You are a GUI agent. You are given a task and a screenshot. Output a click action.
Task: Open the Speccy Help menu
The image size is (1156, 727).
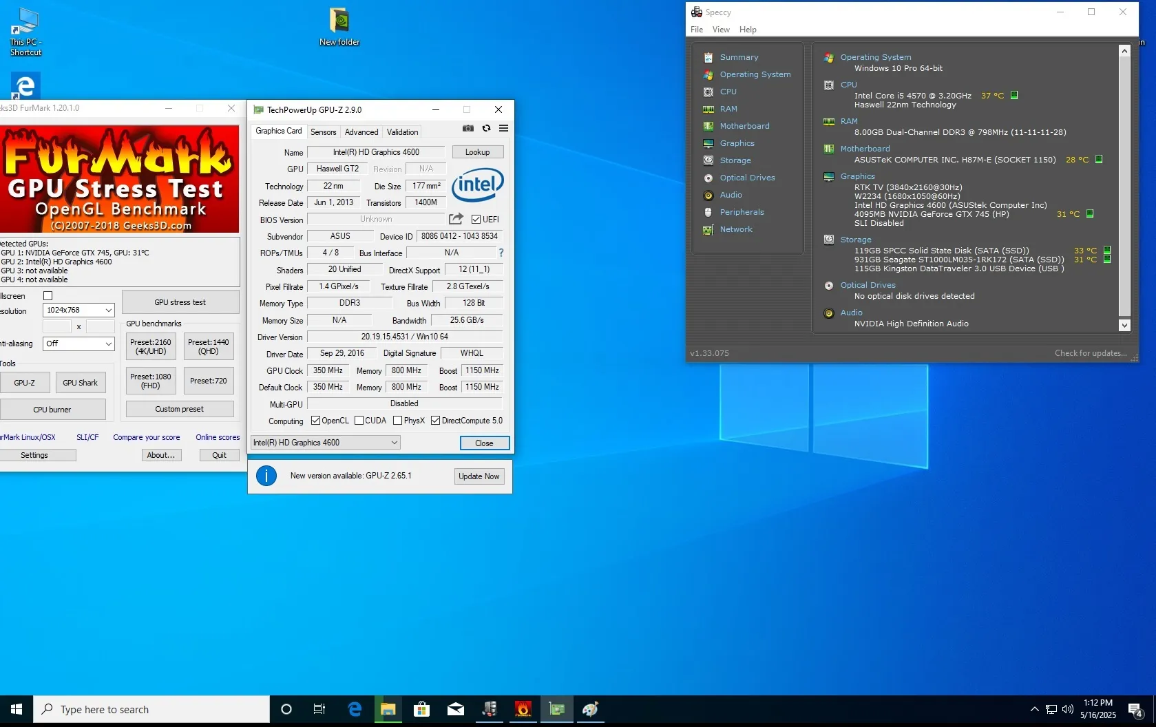click(x=748, y=30)
